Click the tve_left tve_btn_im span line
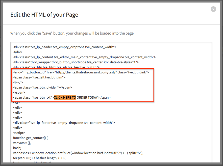 point(39,77)
